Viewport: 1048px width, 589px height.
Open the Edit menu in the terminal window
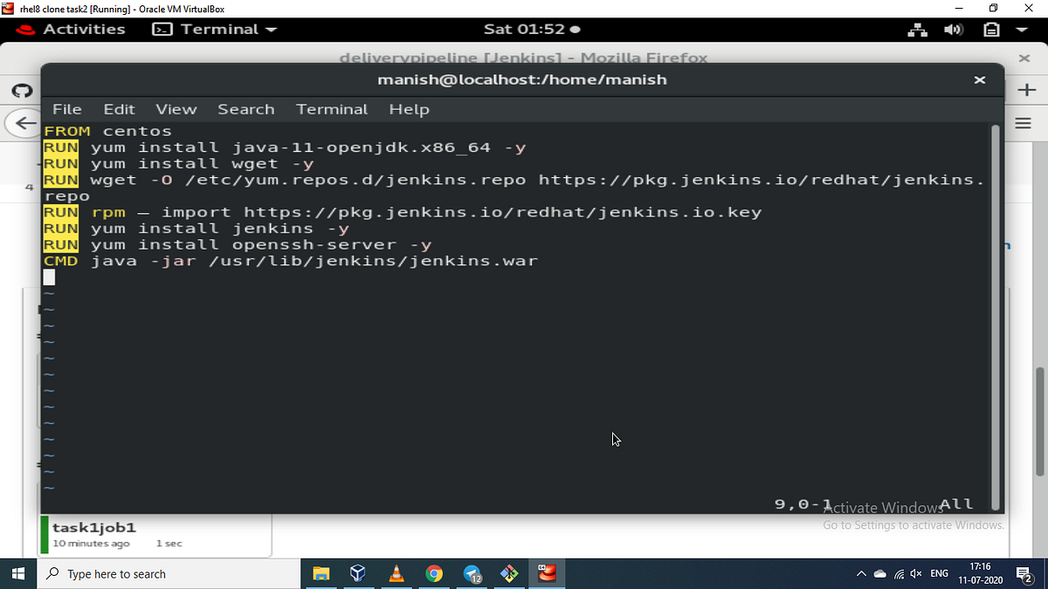119,109
